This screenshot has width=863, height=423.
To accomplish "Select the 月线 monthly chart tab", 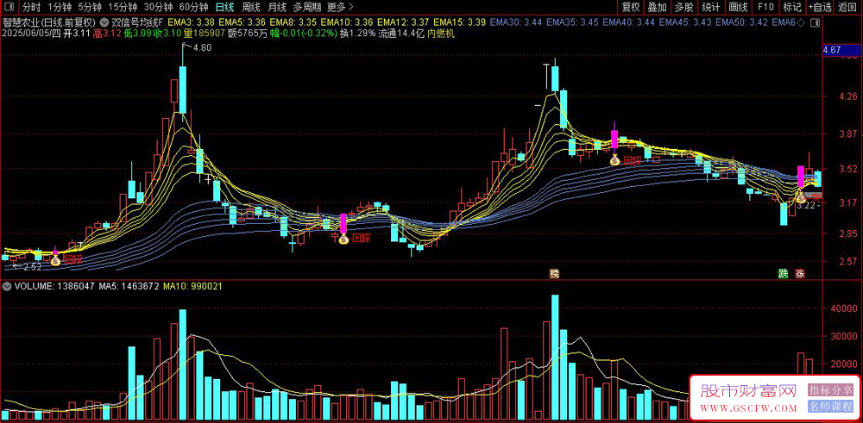I will 277,7.
